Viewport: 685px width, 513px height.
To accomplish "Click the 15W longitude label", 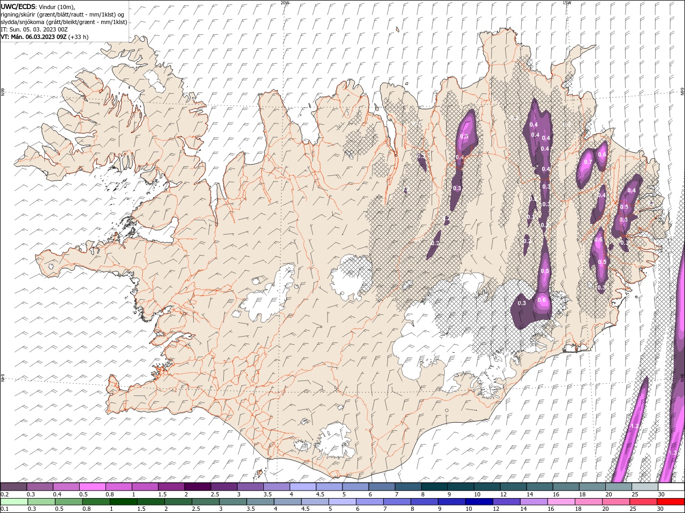I will tap(567, 3).
